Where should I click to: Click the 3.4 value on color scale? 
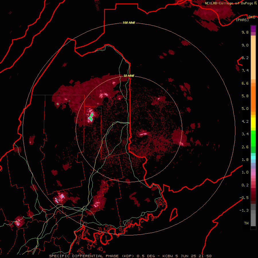click(x=245, y=134)
